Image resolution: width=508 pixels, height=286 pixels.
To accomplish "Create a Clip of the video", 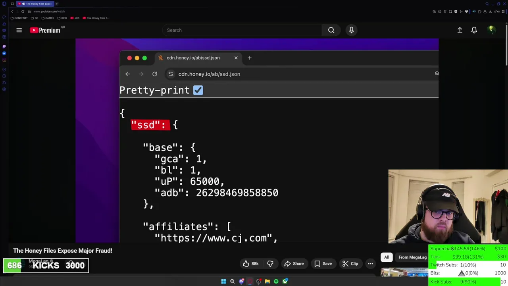I will click(x=350, y=264).
